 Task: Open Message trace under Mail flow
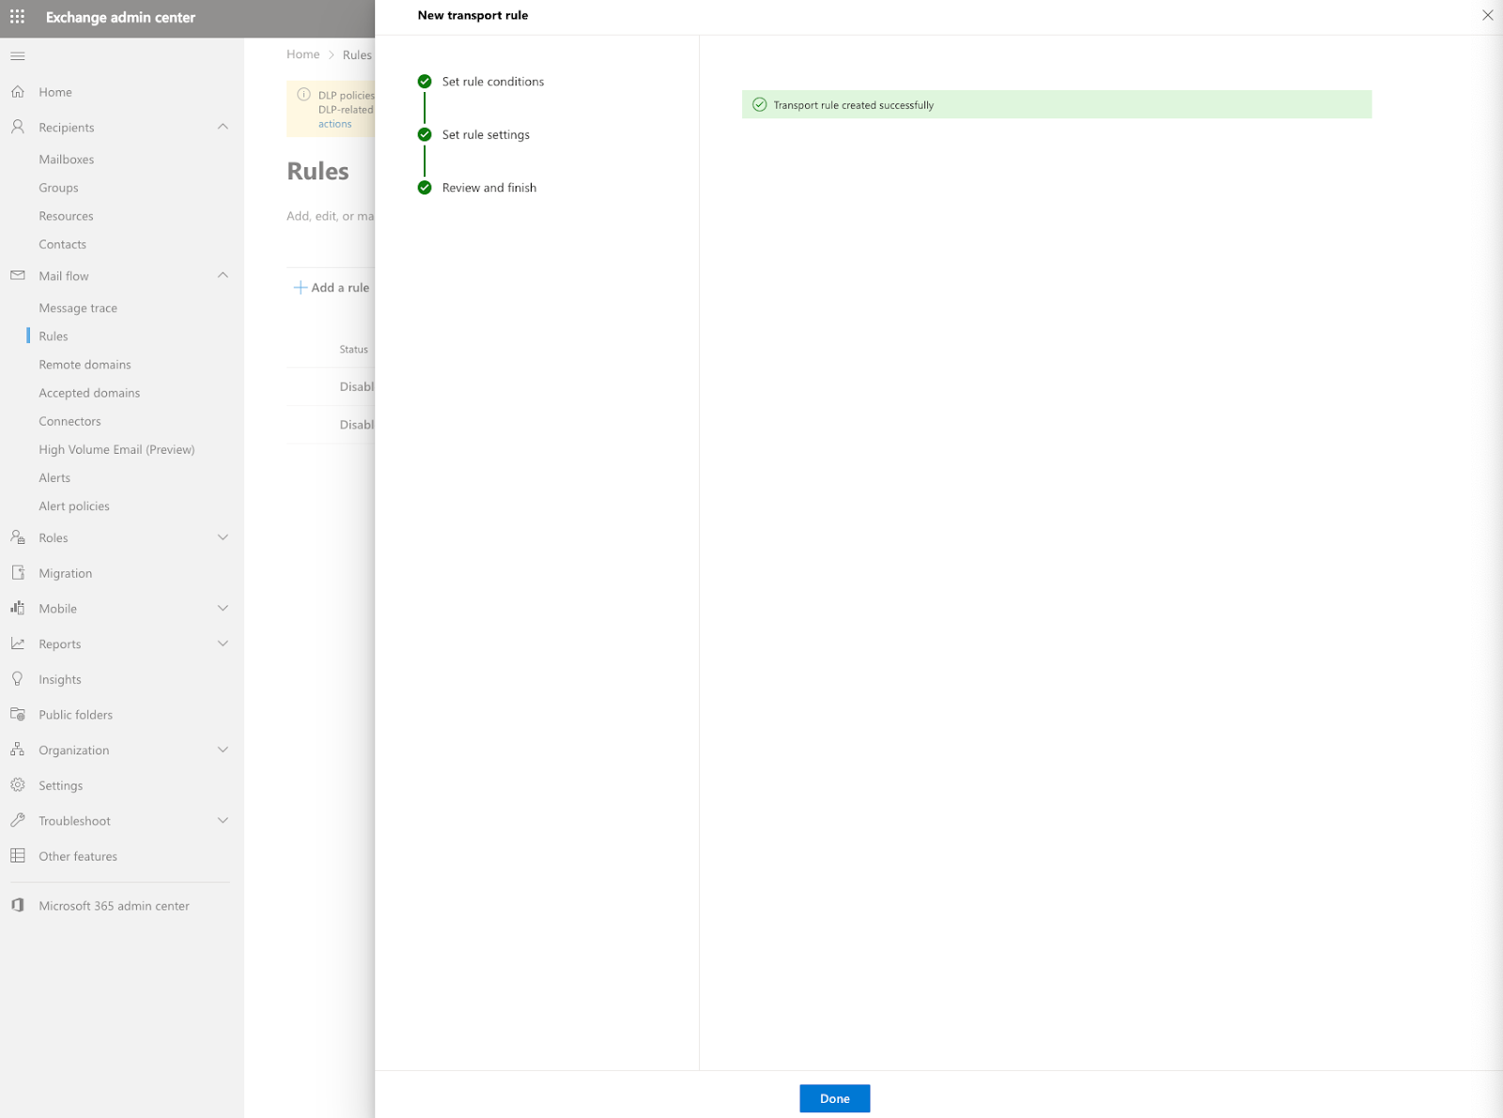click(x=78, y=308)
